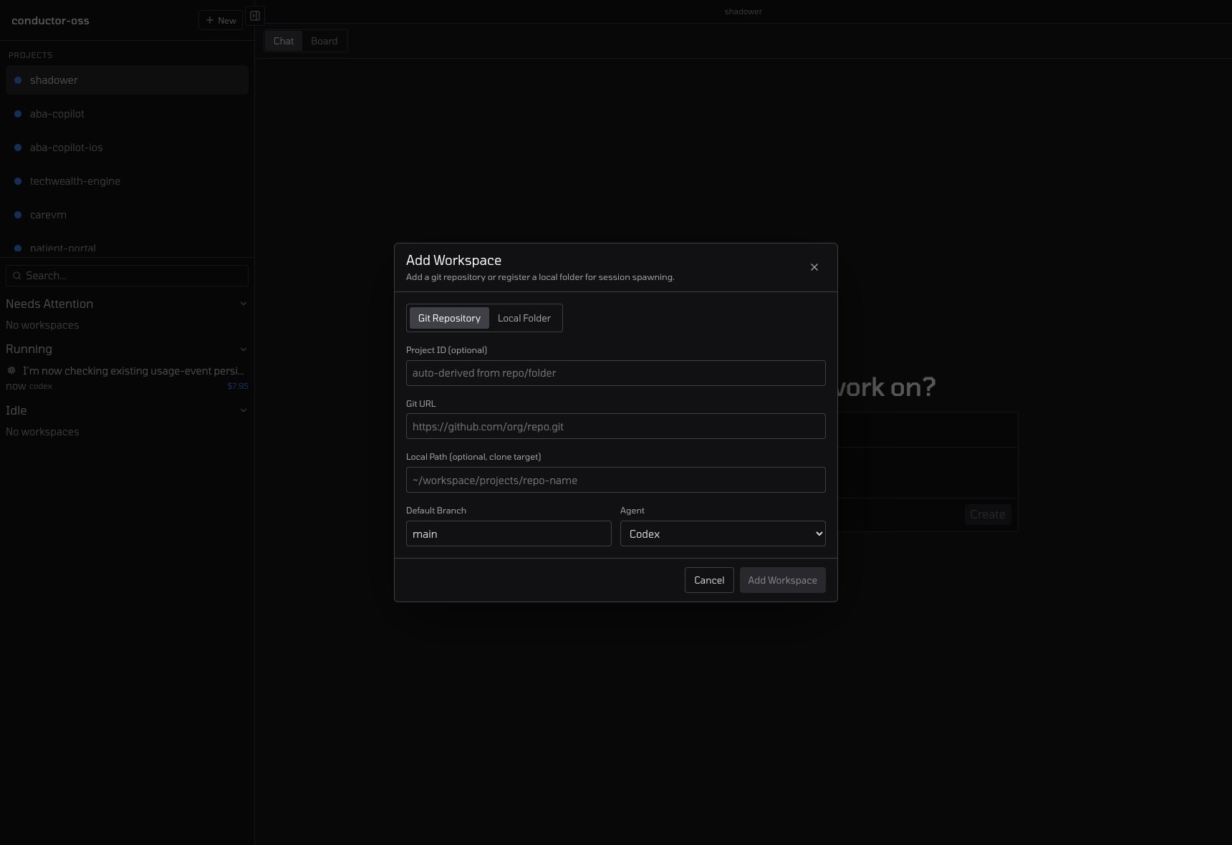Viewport: 1232px width, 845px height.
Task: Click the $7.95 cost label
Action: 238,386
